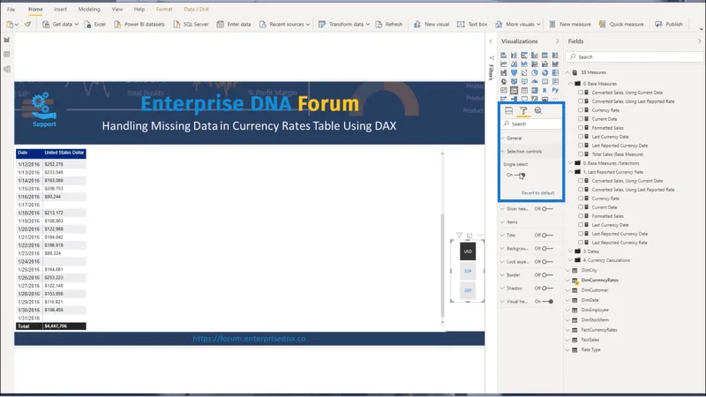Select the Pie chart visualization
Viewport: 706px width, 397px height.
[x=535, y=73]
